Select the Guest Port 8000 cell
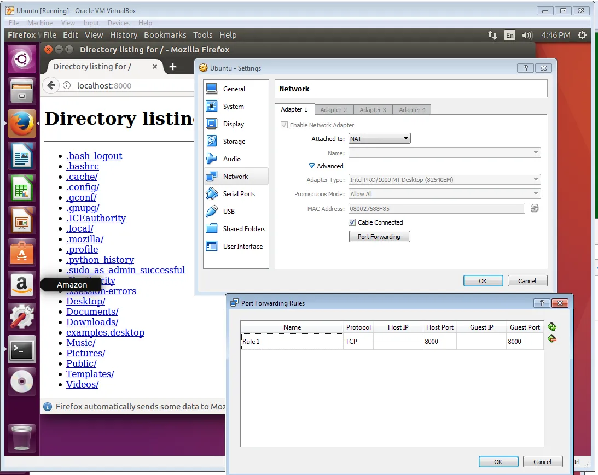This screenshot has height=475, width=598. pyautogui.click(x=525, y=341)
